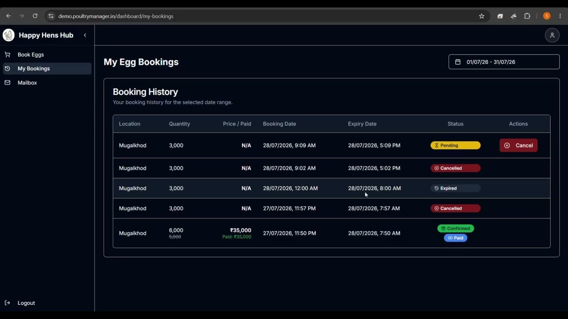Click the My Bookings history icon
This screenshot has height=319, width=568.
click(x=8, y=68)
